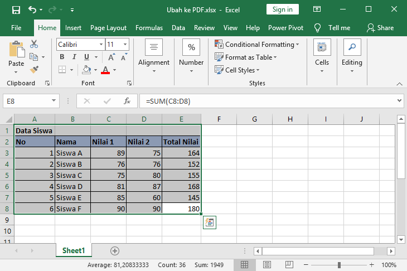Expand the Conditional Formatting dropdown
Screen dimensions: 407x271
pos(297,45)
